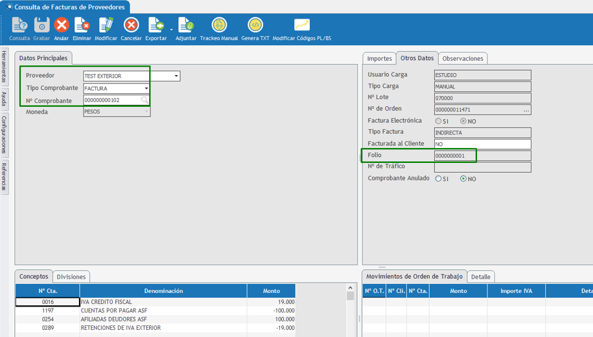This screenshot has width=593, height=337.
Task: Select the Datos Principales tab
Action: (x=43, y=58)
